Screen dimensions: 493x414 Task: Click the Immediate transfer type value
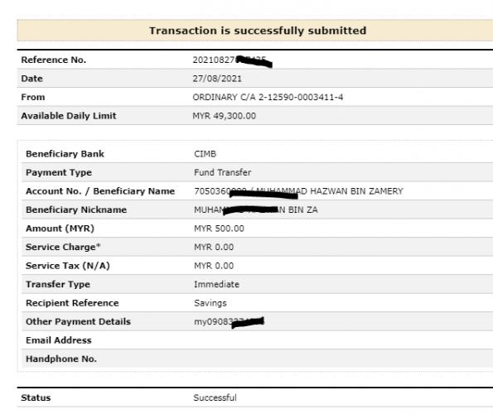pyautogui.click(x=216, y=284)
